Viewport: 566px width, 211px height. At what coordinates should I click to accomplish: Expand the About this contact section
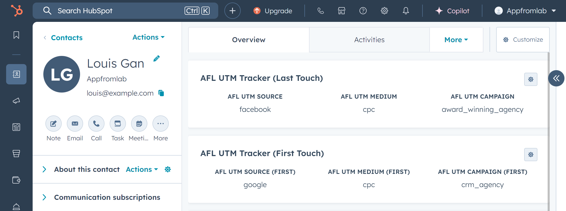pyautogui.click(x=44, y=169)
